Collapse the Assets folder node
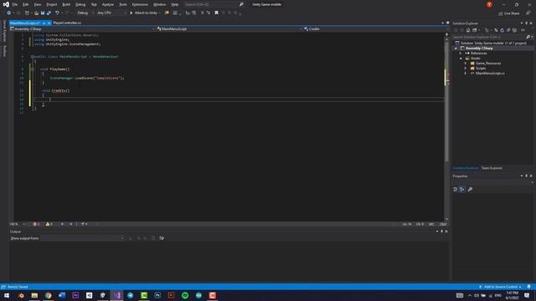Viewport: 536px width, 301px height. click(461, 59)
